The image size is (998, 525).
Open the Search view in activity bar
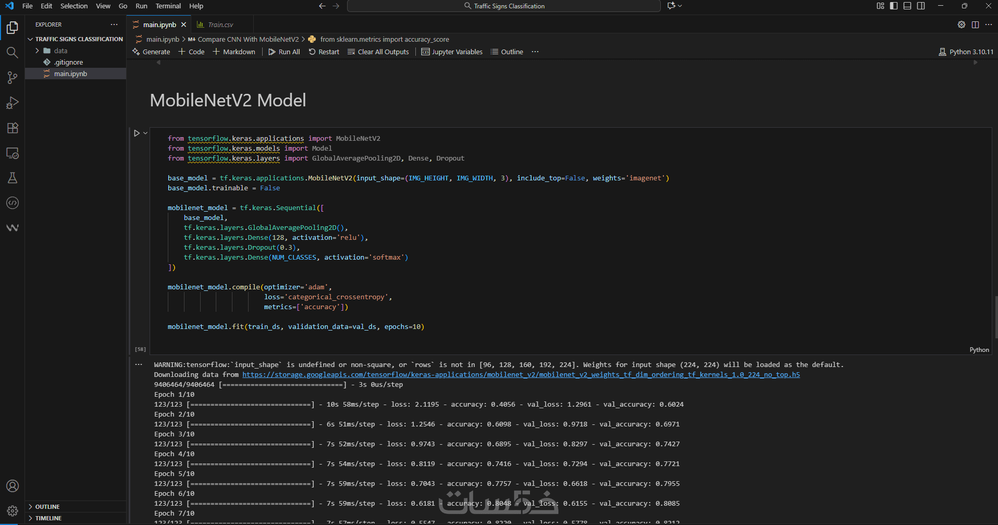coord(12,52)
